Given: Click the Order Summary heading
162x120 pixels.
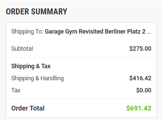Looking at the screenshot, I should [37, 12].
